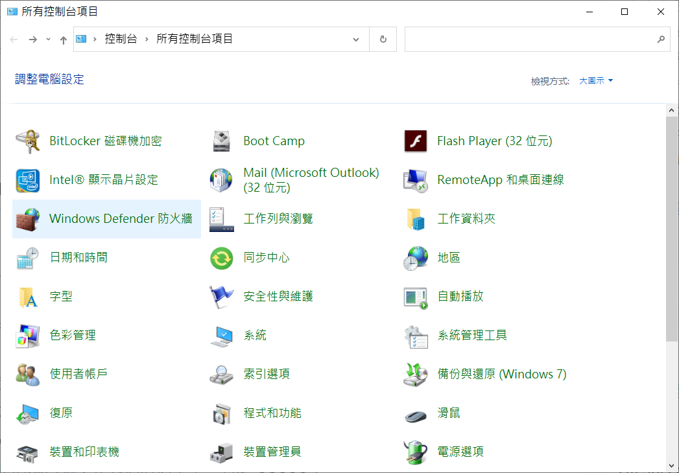679x473 pixels.
Task: Click the window title bar control panel icon
Action: tap(12, 12)
